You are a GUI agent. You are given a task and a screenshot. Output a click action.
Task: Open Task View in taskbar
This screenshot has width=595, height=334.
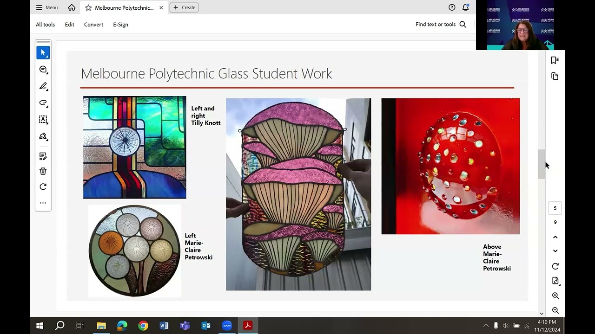click(x=79, y=326)
